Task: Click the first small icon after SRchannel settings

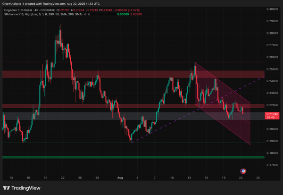Action: [85, 14]
